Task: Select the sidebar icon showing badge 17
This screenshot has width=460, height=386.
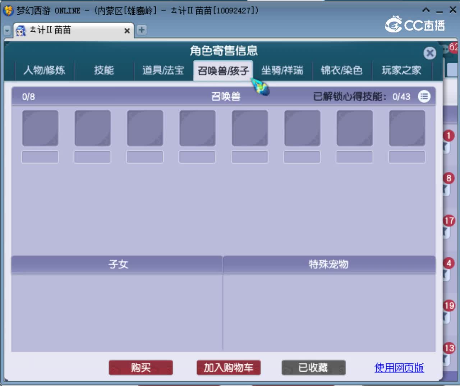Action: (x=448, y=221)
